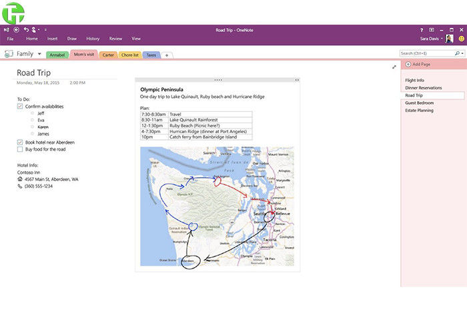467x333 pixels.
Task: Open the Help question mark icon
Action: pos(421,30)
